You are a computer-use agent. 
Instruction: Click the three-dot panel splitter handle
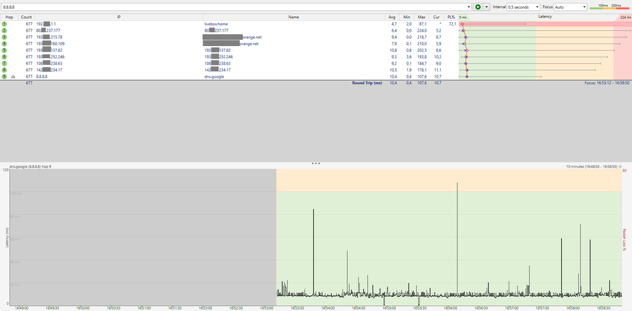(316, 164)
